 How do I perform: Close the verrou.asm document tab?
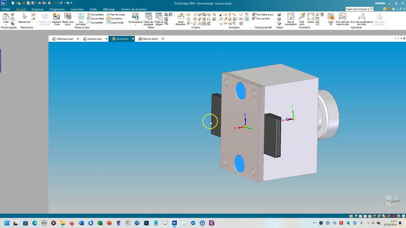[x=133, y=39]
